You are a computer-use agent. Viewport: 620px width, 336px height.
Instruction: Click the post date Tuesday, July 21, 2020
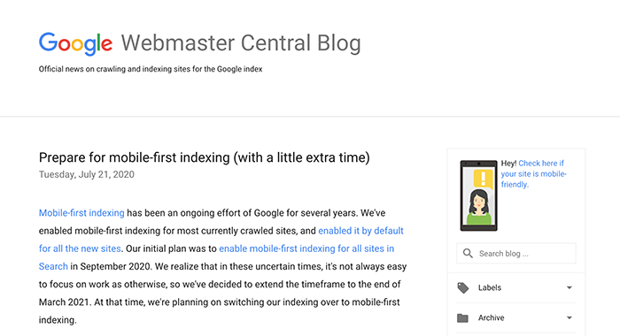[87, 174]
